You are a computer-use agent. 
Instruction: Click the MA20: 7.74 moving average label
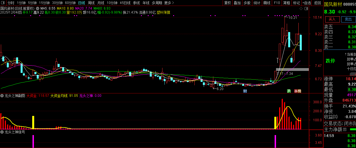(x=84, y=8)
